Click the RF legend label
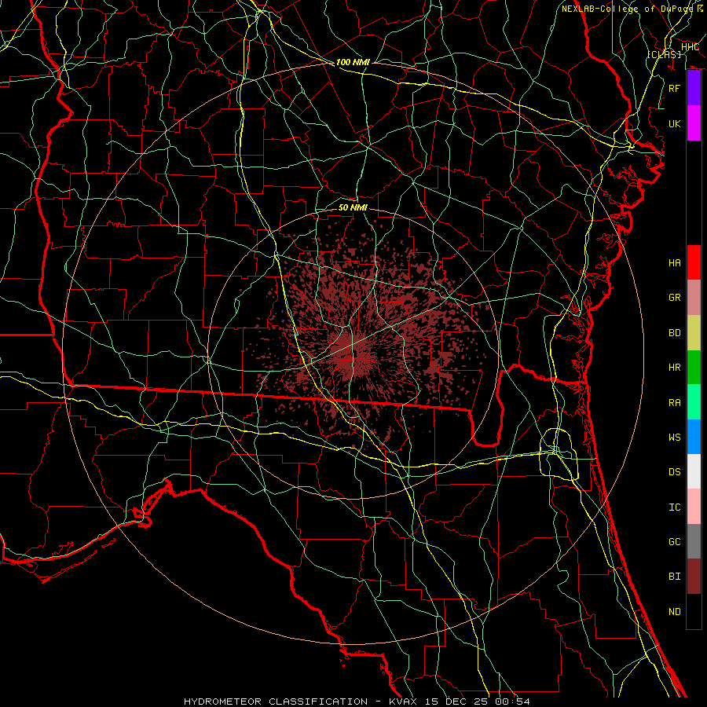This screenshot has height=707, width=707. click(675, 88)
